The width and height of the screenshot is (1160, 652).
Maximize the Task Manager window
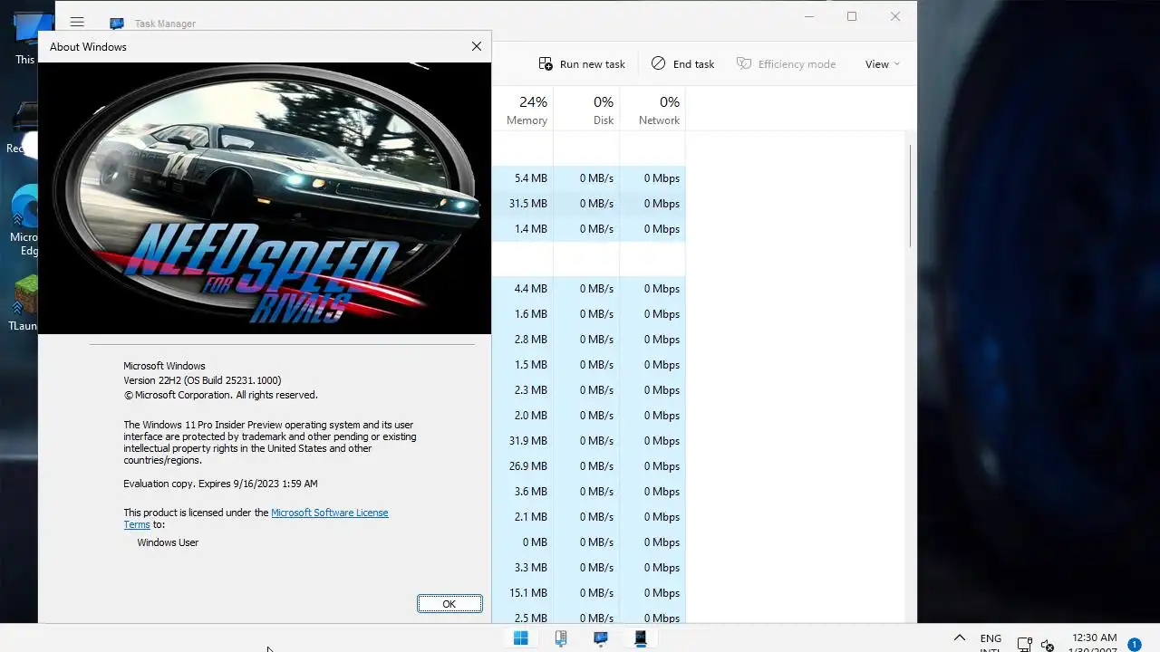tap(852, 16)
